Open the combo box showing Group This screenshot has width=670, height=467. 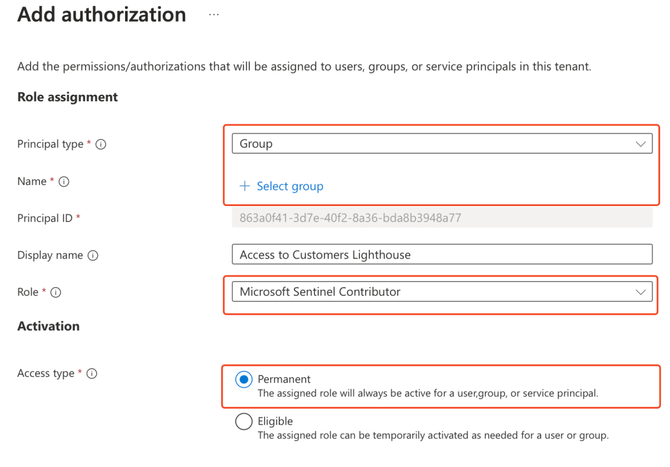(432, 144)
